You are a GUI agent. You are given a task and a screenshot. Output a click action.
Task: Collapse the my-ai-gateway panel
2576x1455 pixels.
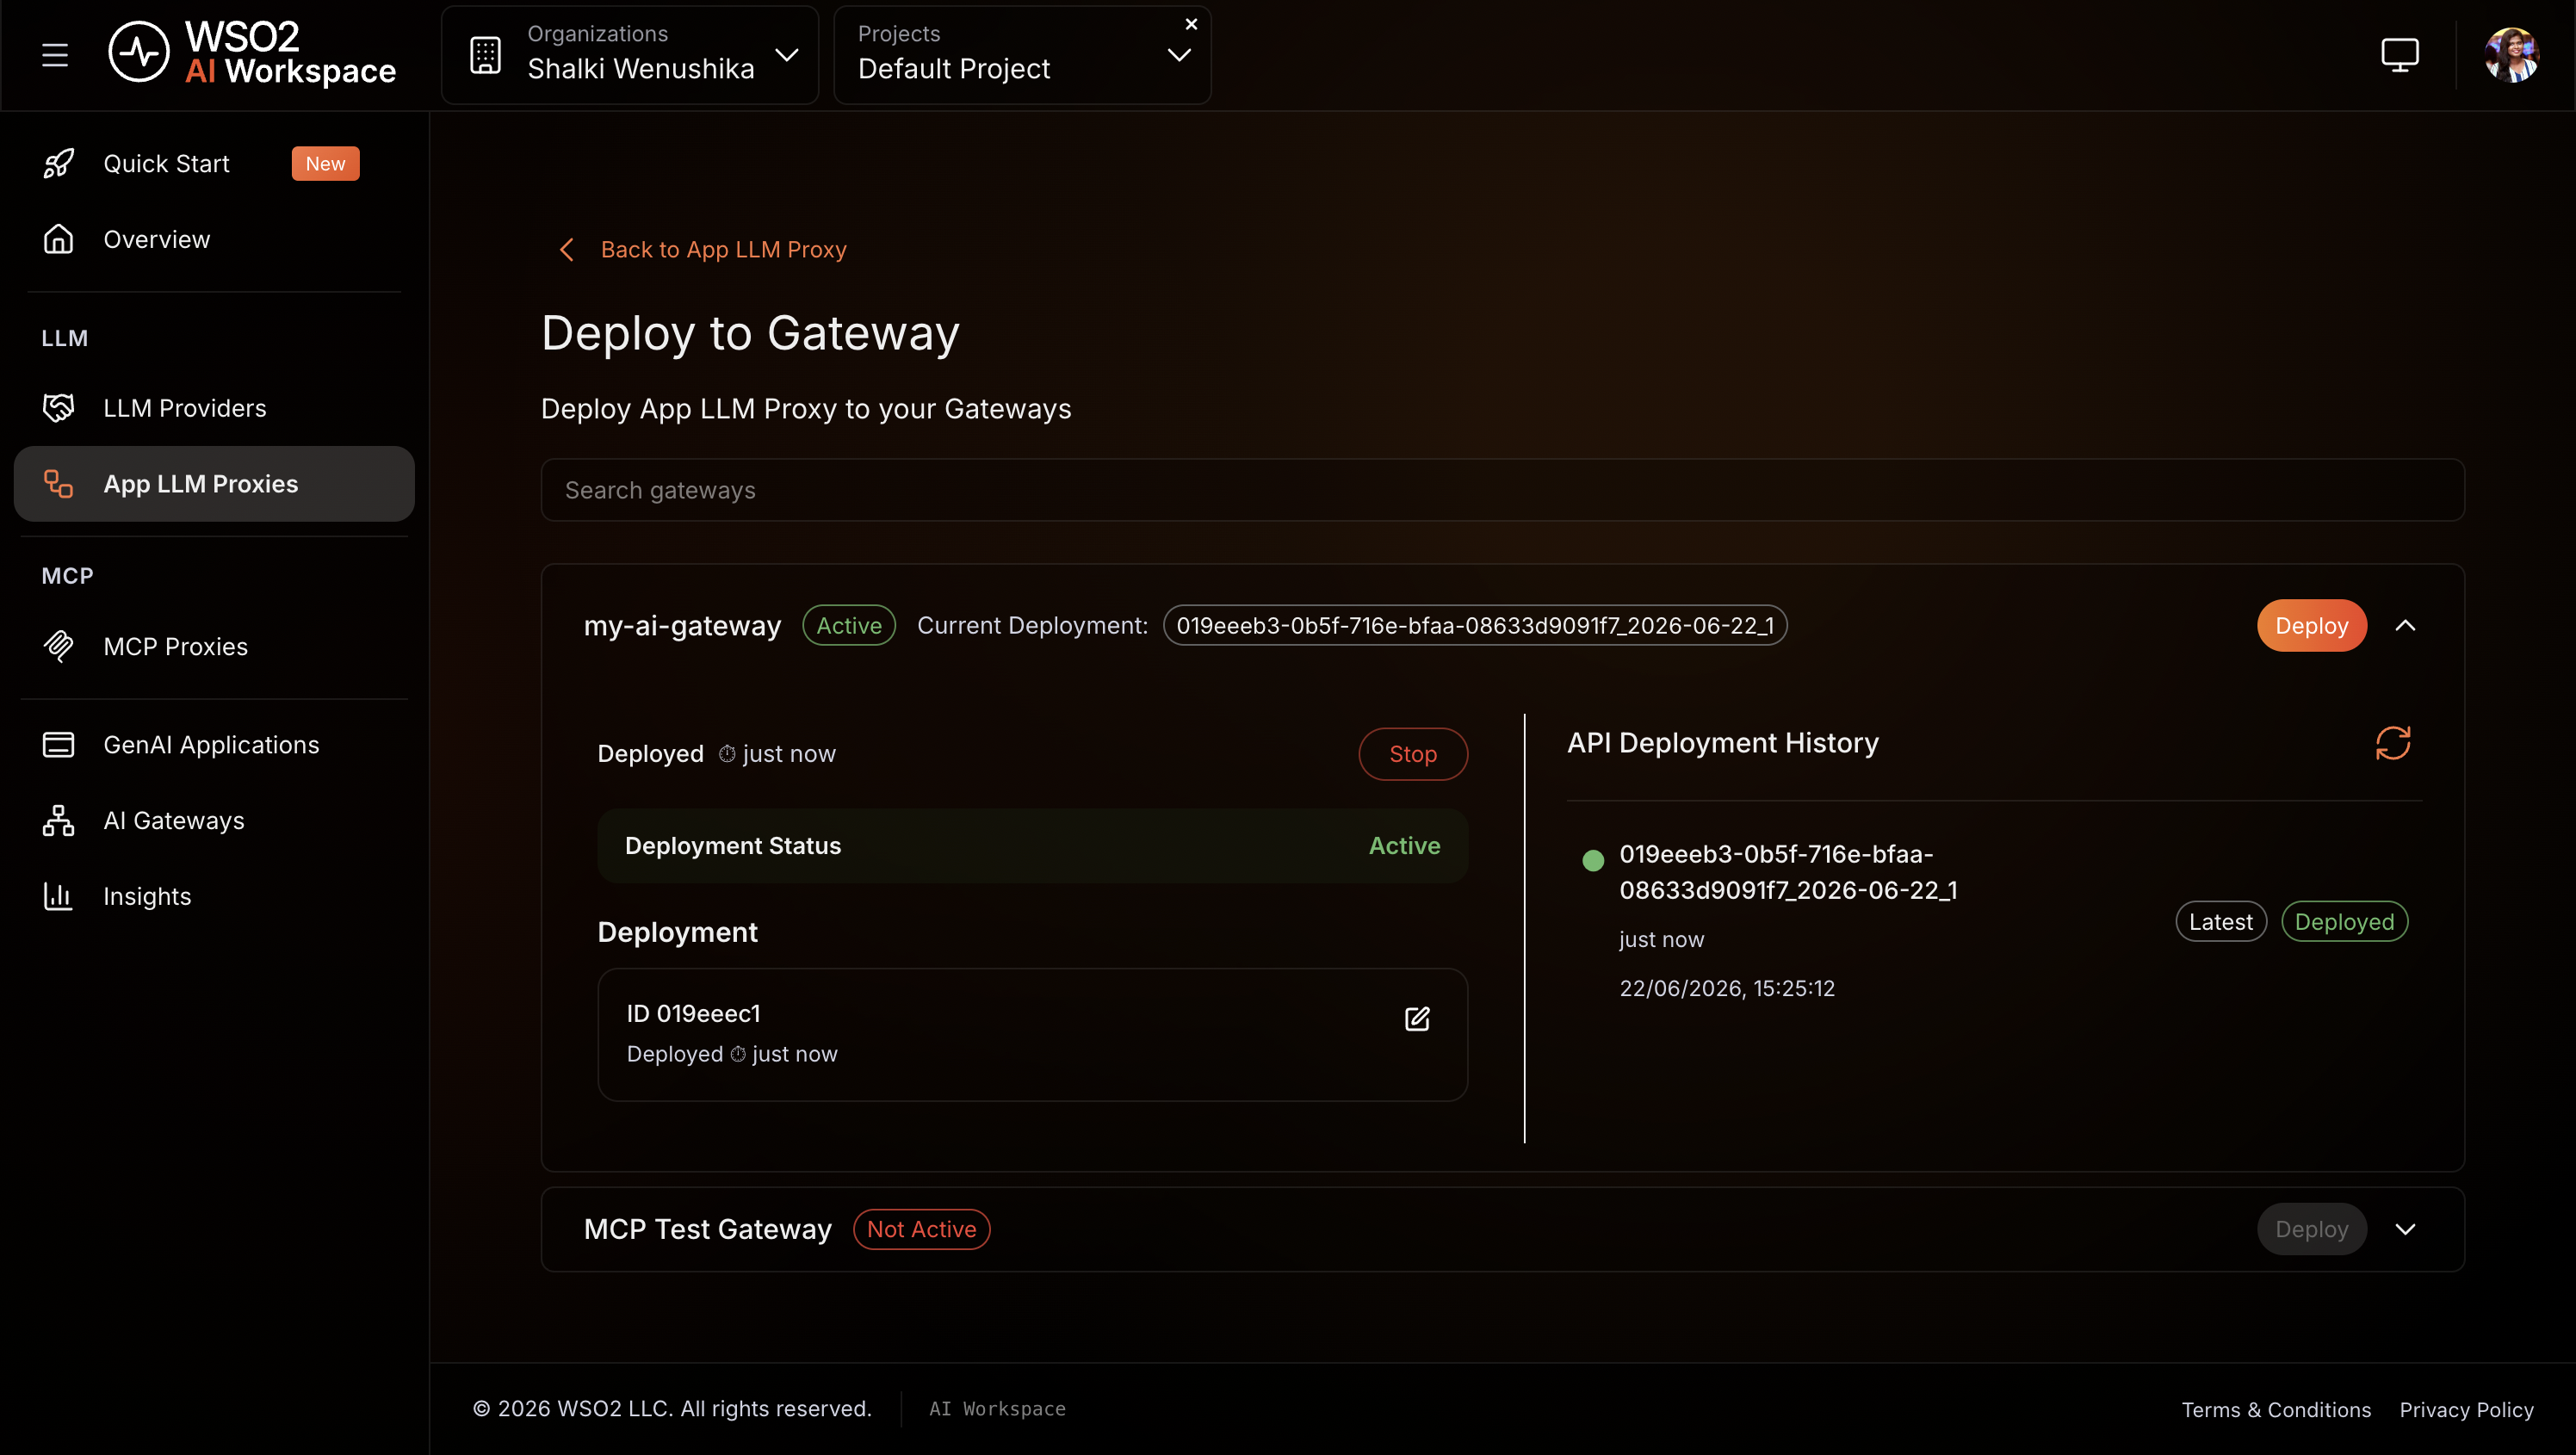[x=2405, y=625]
